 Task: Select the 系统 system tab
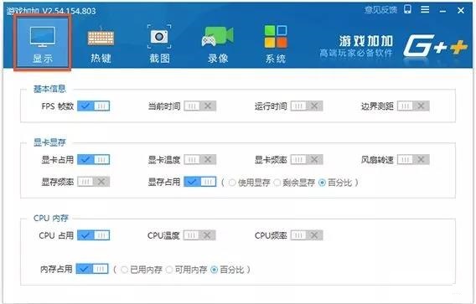pos(276,44)
